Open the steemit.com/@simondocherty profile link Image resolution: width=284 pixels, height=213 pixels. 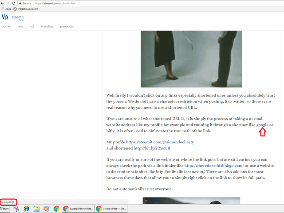pos(160,142)
